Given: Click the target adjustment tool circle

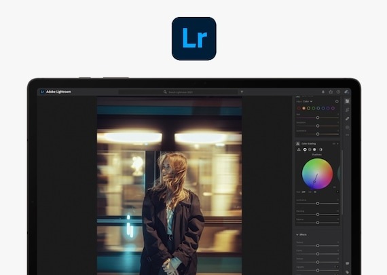Looking at the screenshot, I should click(x=337, y=101).
